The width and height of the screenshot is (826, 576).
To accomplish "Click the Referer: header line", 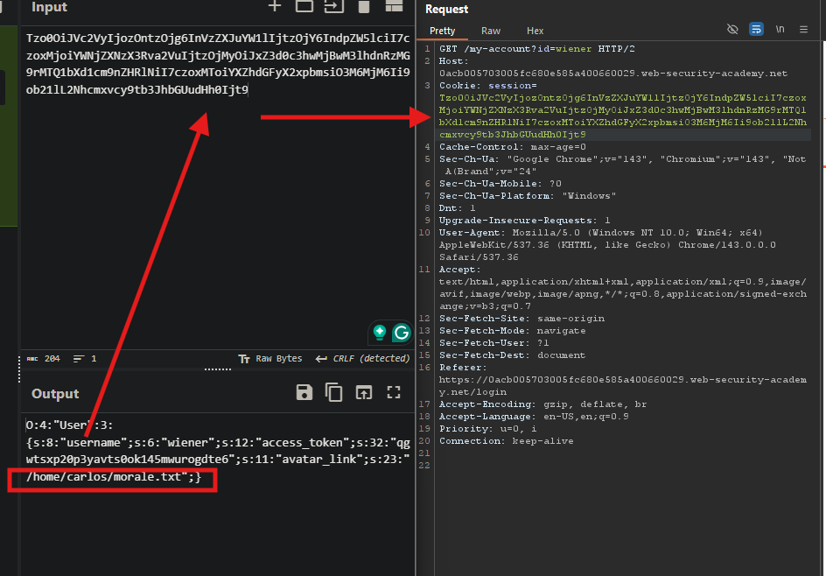I will pos(463,368).
